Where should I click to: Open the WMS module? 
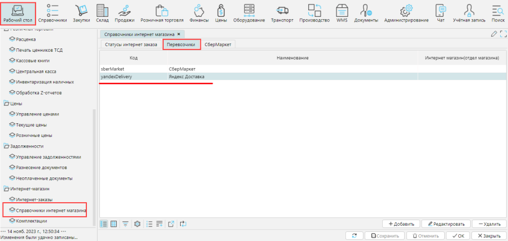341,13
